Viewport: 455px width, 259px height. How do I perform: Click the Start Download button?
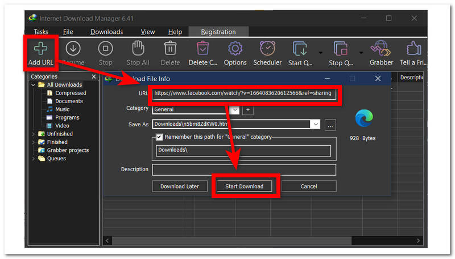point(244,186)
